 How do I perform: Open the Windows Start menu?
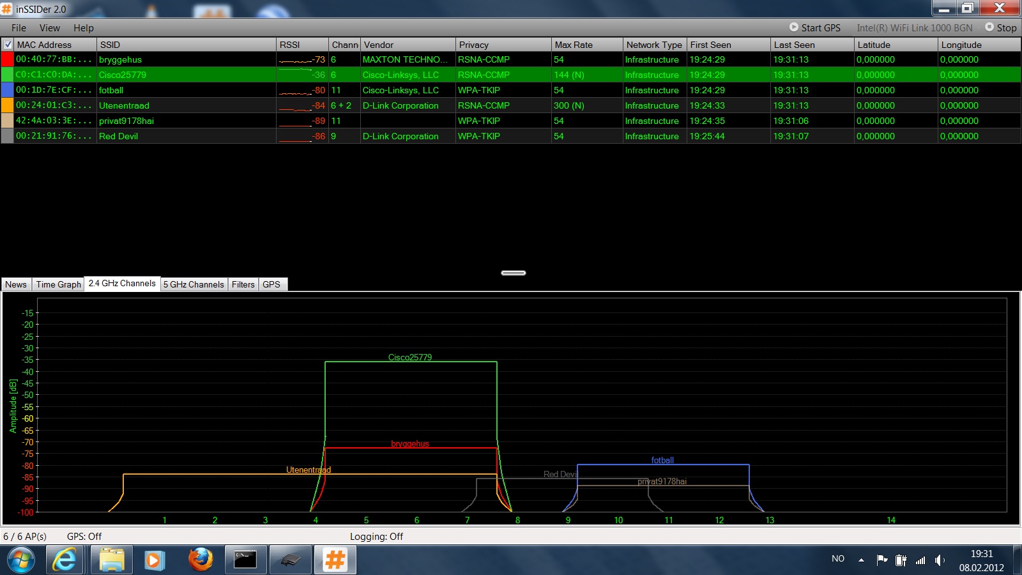click(21, 560)
